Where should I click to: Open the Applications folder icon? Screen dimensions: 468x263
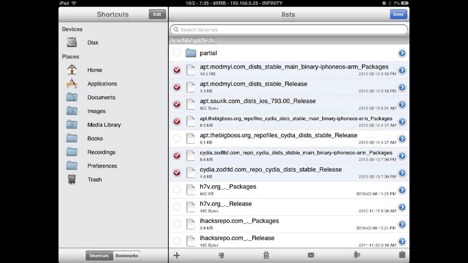point(72,84)
